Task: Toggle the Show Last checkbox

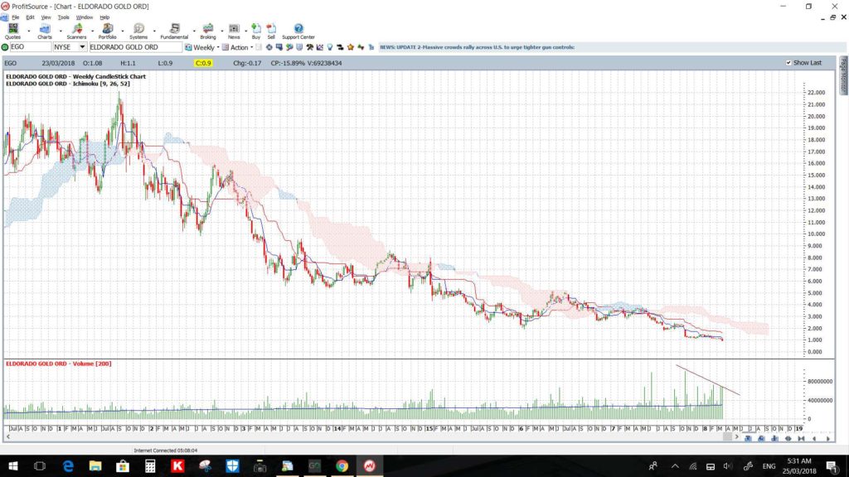Action: click(788, 63)
